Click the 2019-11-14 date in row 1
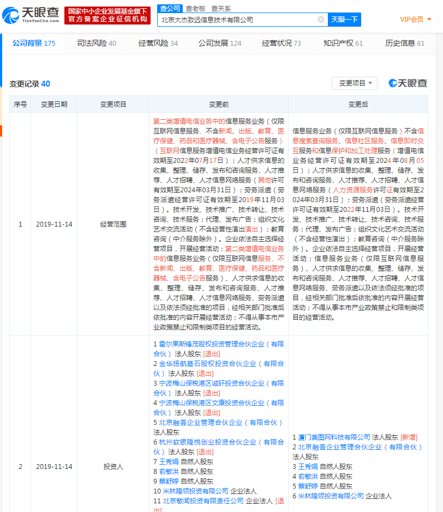Viewport: 443px width, 512px height. click(x=54, y=224)
